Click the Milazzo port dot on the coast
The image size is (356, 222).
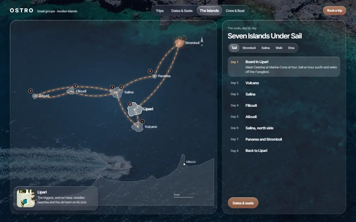(x=184, y=164)
